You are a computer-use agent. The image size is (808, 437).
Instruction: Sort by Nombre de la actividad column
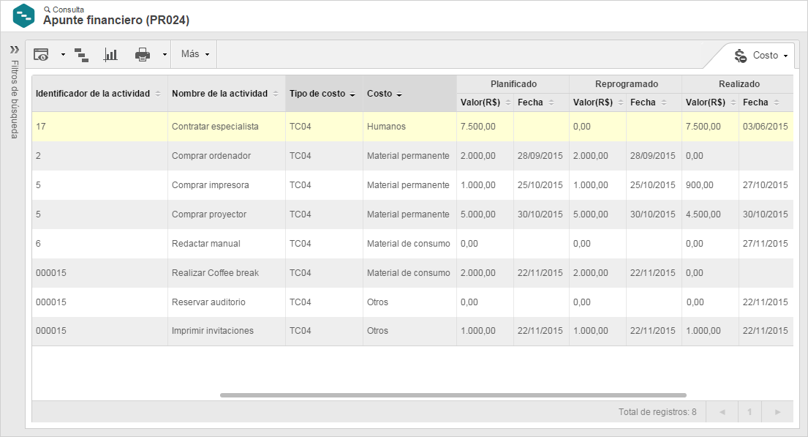click(226, 94)
